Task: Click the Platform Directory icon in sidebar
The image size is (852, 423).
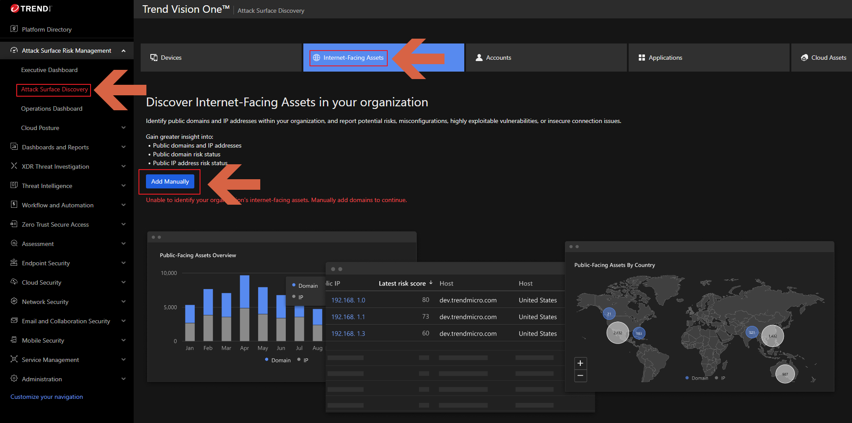Action: tap(14, 29)
